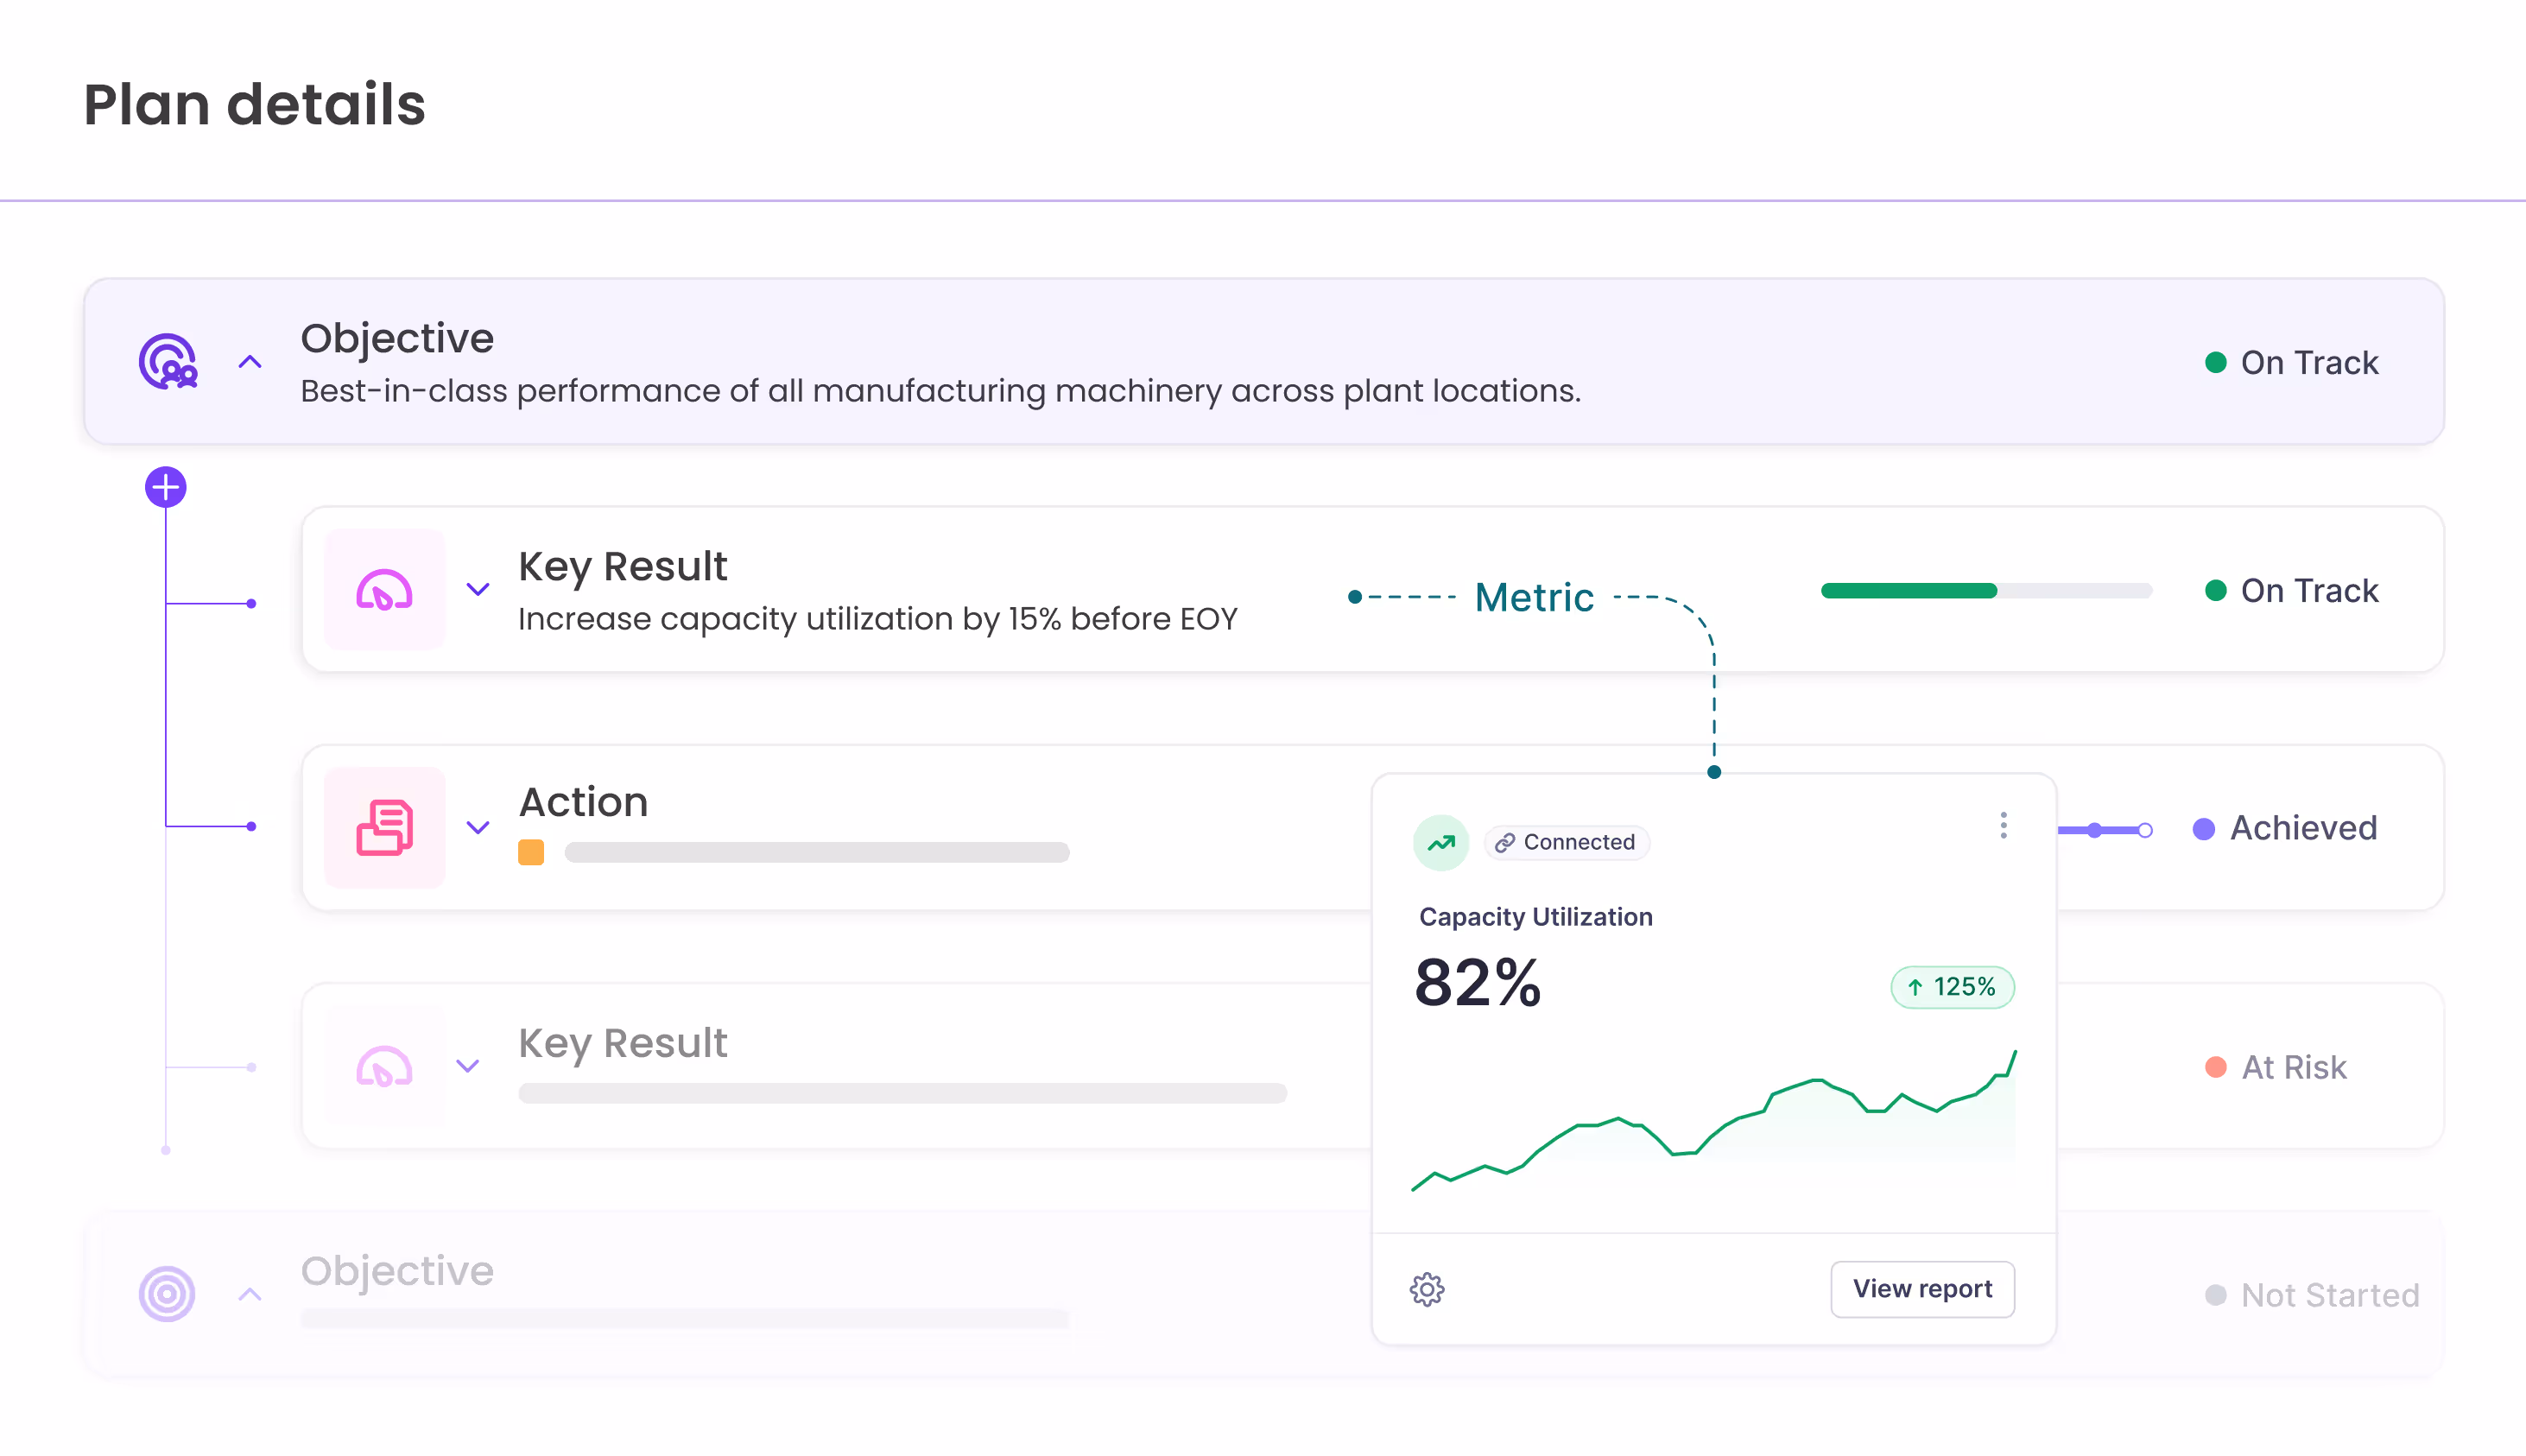Click the Key Result progress bar

pos(1987,590)
